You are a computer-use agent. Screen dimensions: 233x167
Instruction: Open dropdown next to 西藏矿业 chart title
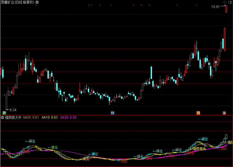pos(37,2)
